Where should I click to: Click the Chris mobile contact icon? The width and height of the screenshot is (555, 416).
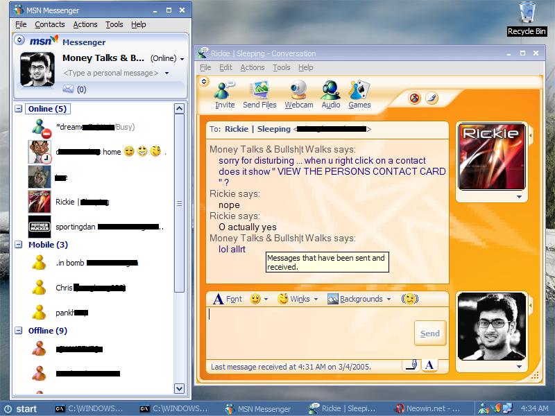coord(39,287)
